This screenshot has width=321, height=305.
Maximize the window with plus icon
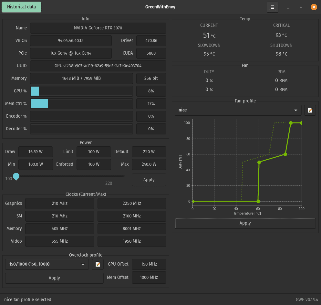[x=301, y=7]
